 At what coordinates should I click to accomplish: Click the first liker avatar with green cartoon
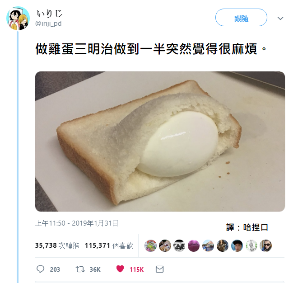(x=150, y=245)
